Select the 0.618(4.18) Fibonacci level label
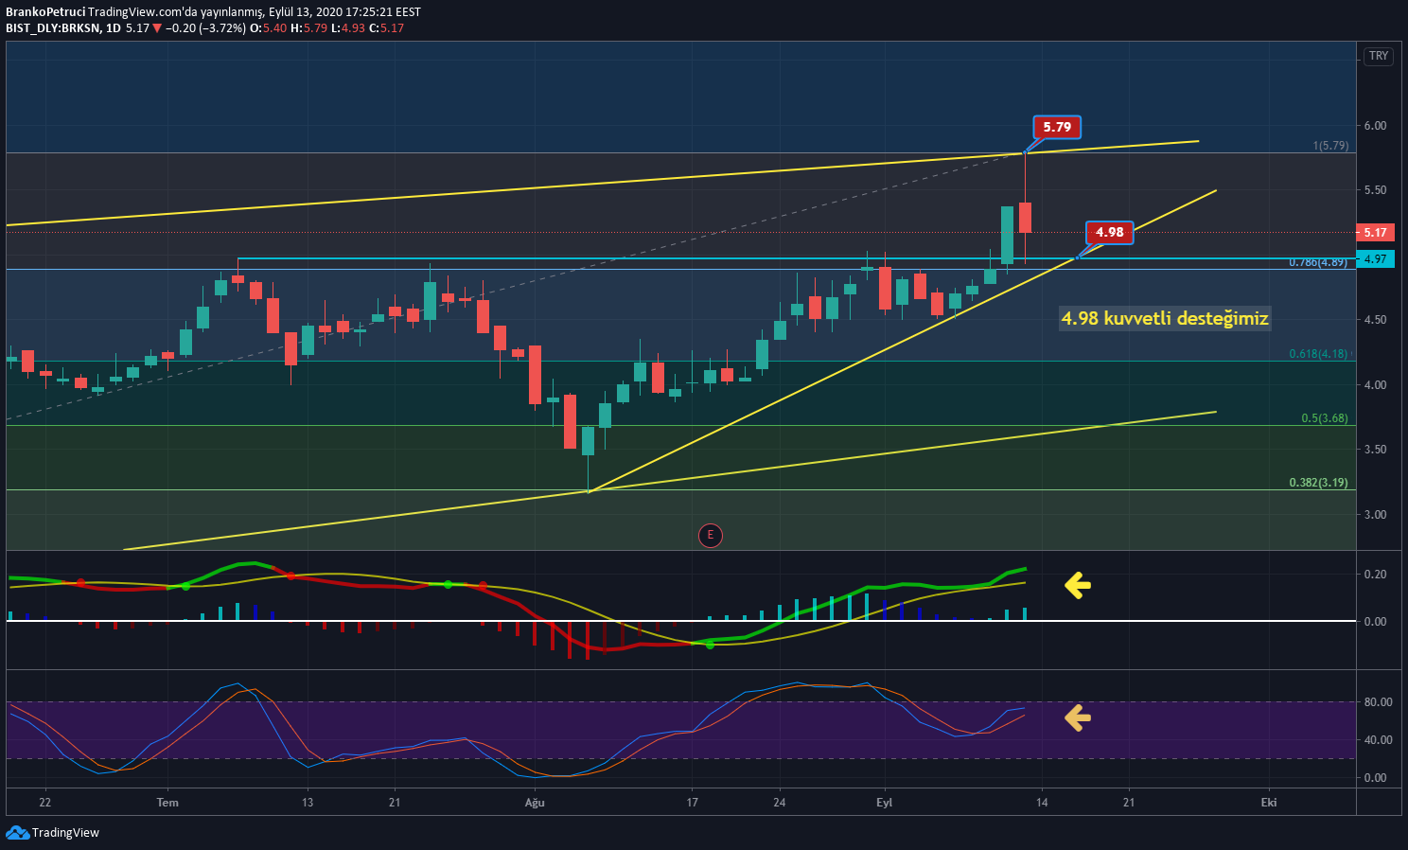The width and height of the screenshot is (1408, 850). tap(1318, 354)
